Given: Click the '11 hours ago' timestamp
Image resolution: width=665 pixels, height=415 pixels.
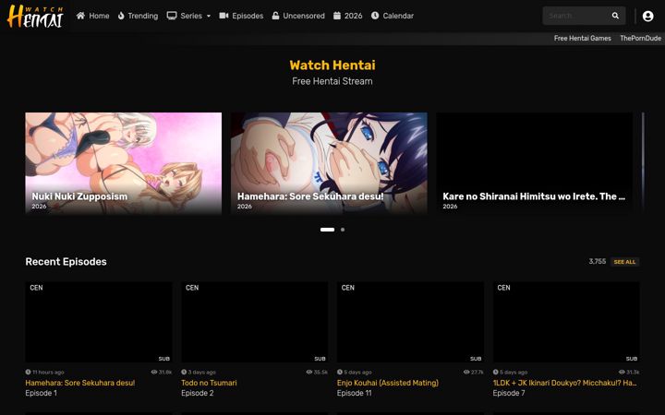Looking at the screenshot, I should (x=48, y=373).
